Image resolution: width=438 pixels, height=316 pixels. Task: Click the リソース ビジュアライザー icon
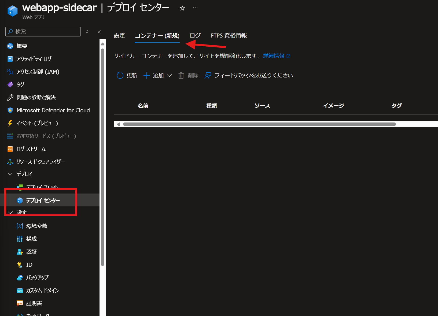point(10,162)
